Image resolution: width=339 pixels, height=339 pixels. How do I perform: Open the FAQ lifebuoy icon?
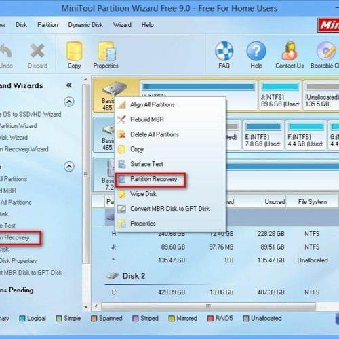tap(224, 51)
